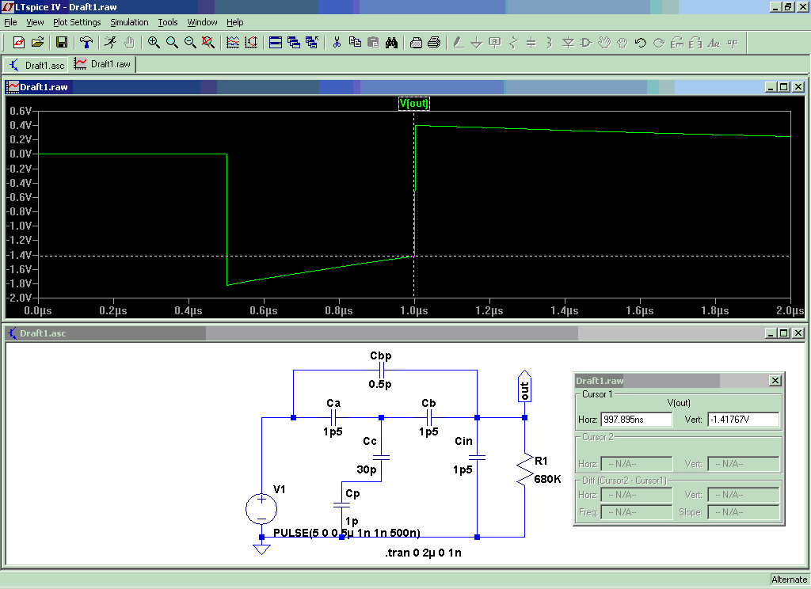Click the Zoom Out magnifier icon

[x=190, y=42]
